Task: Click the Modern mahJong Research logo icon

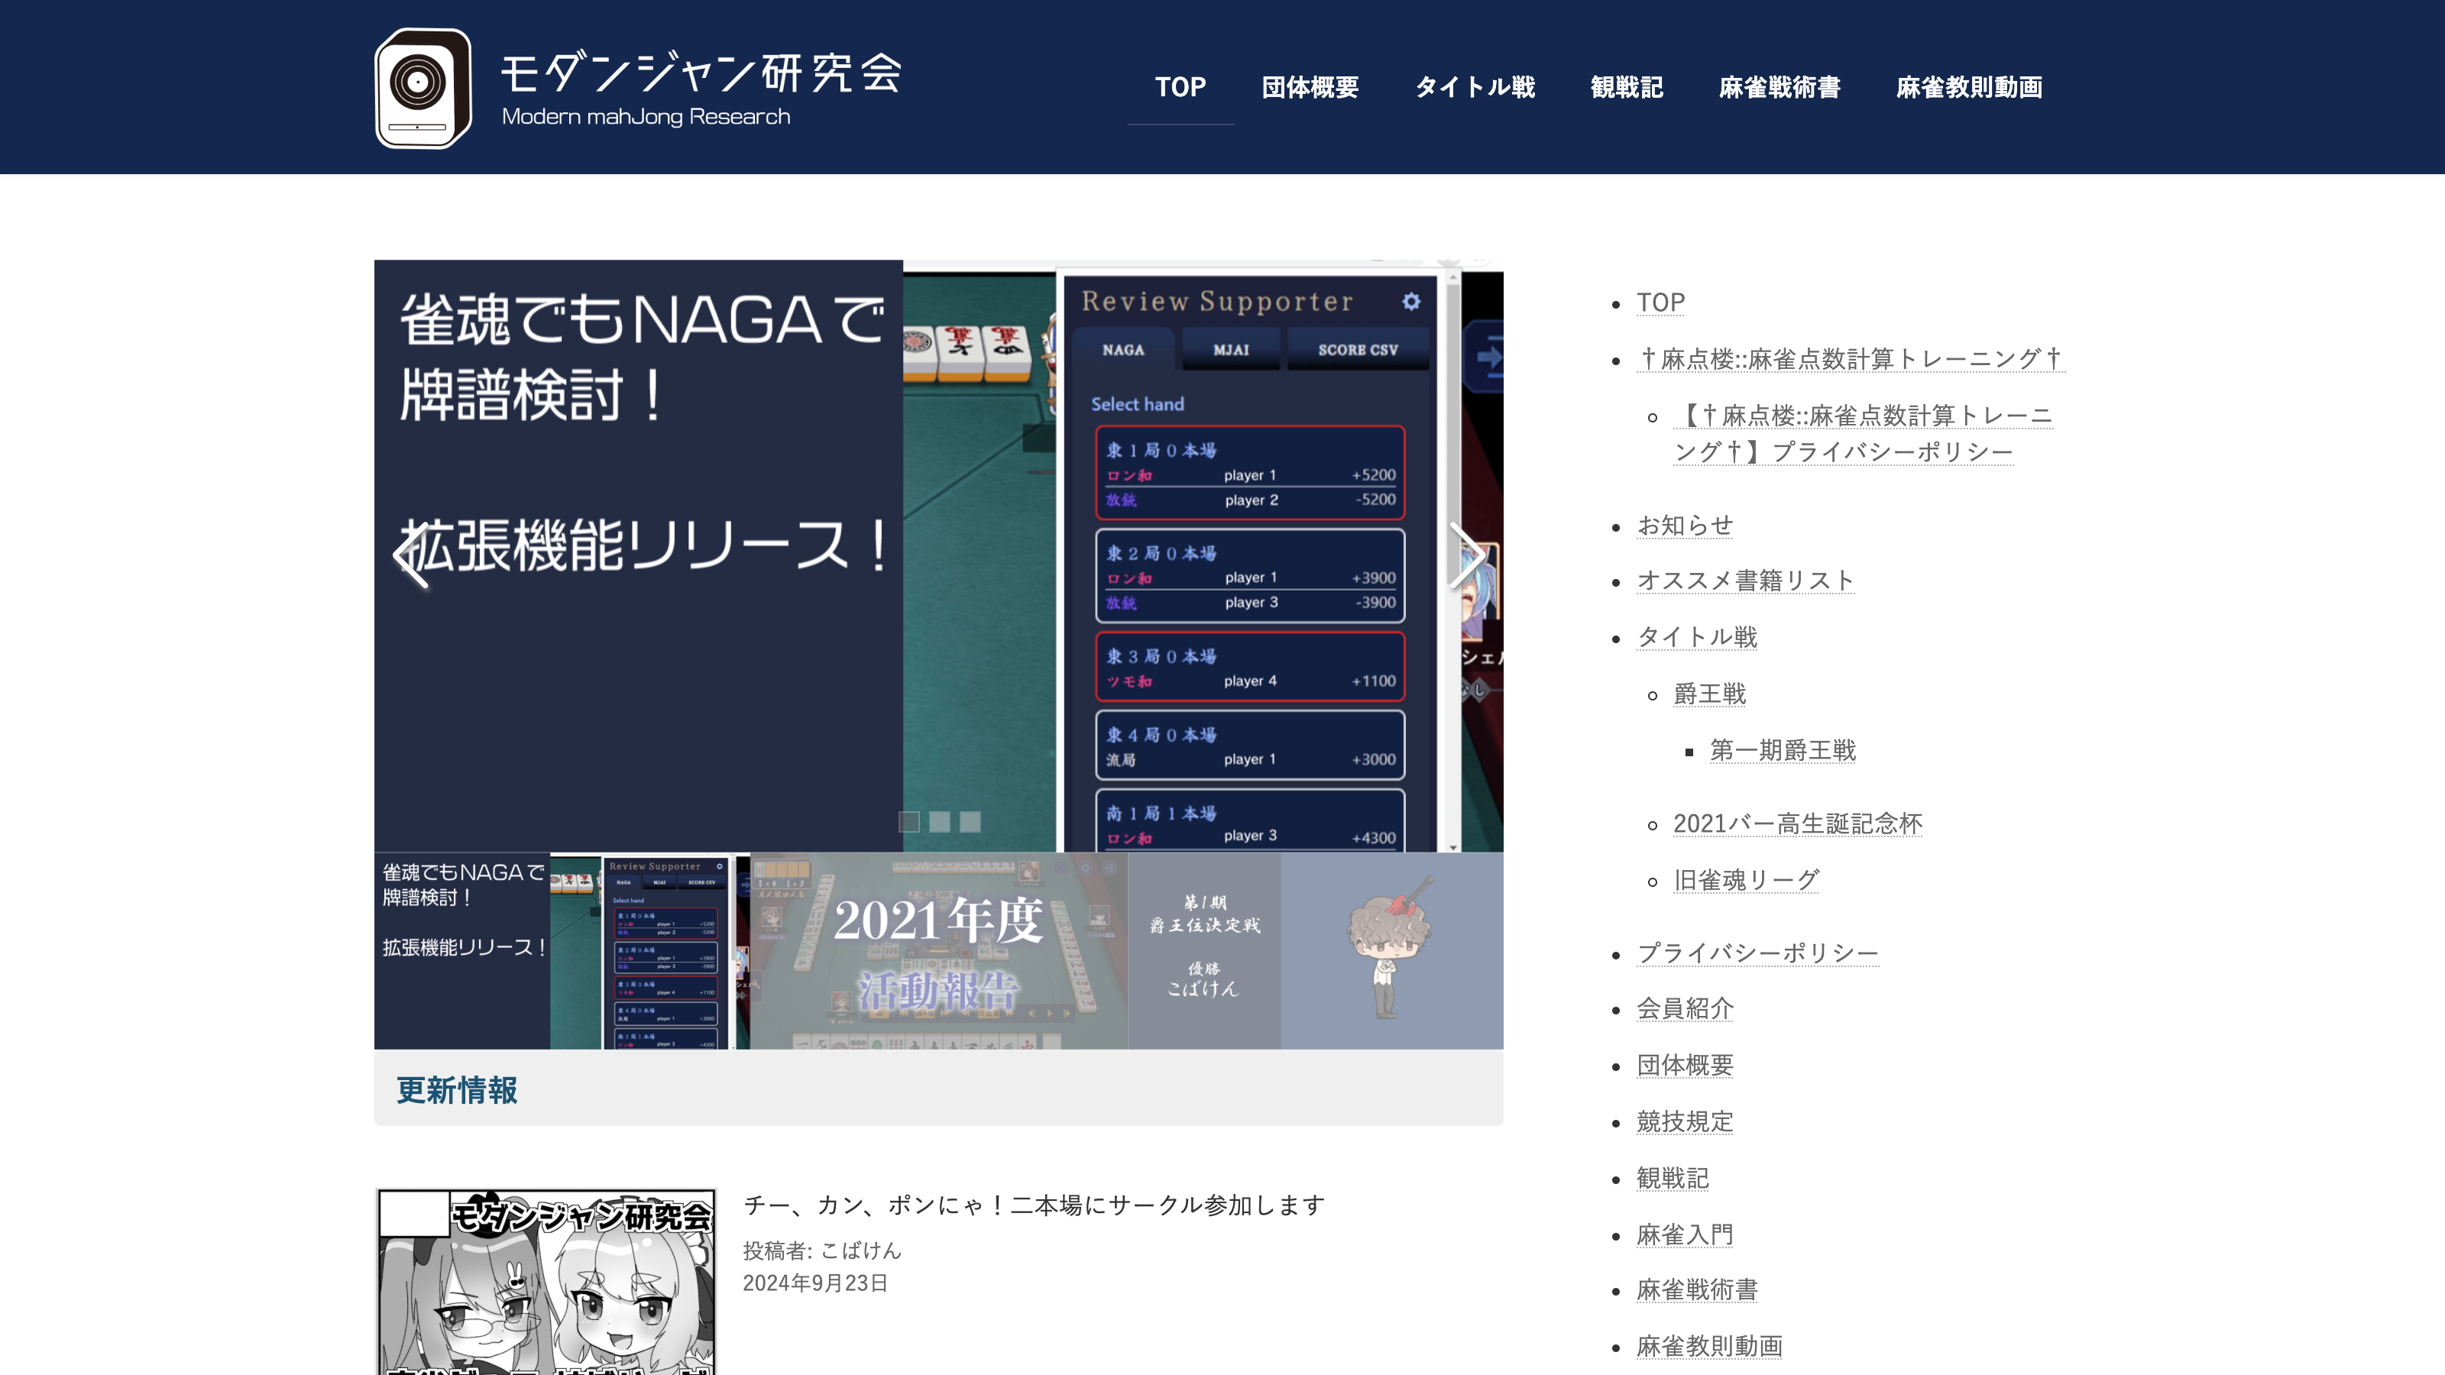Action: tap(423, 87)
